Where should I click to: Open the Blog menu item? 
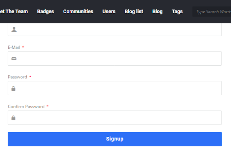[x=157, y=12]
